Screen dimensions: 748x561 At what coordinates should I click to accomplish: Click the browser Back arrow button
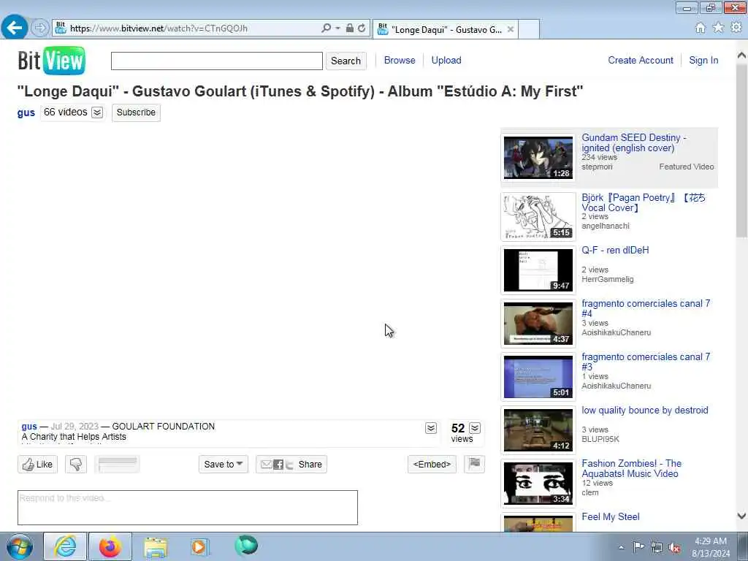pyautogui.click(x=15, y=28)
